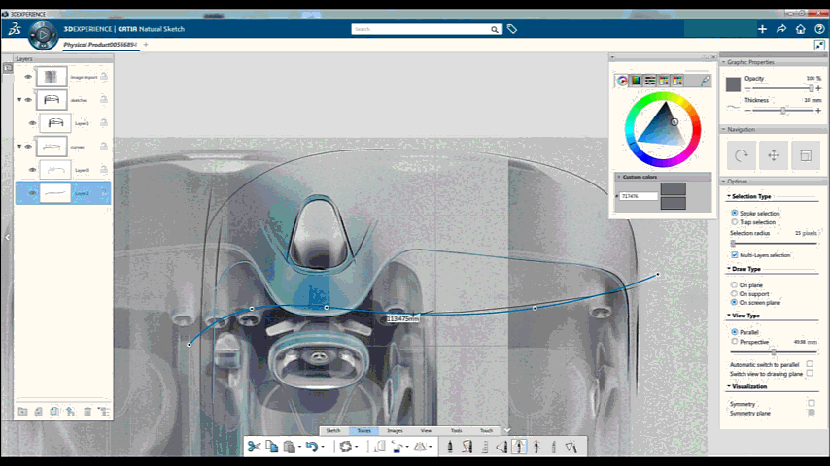This screenshot has height=466, width=830.
Task: Toggle lock on image import layer
Action: coord(104,77)
